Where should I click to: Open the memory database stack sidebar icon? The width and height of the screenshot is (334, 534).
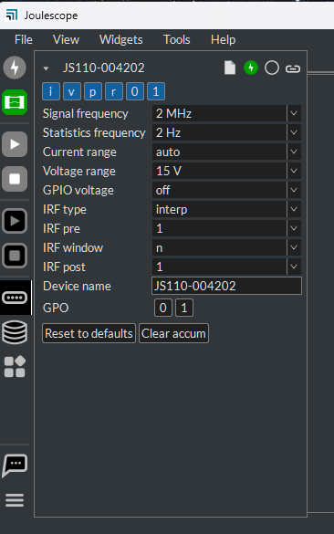click(15, 332)
